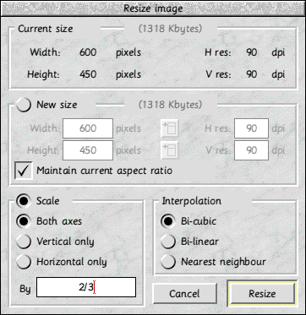The width and height of the screenshot is (306, 315).
Task: Click the Resize image title bar
Action: pos(153,8)
